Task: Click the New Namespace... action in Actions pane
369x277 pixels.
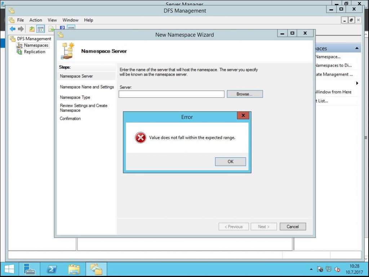Action: point(328,57)
